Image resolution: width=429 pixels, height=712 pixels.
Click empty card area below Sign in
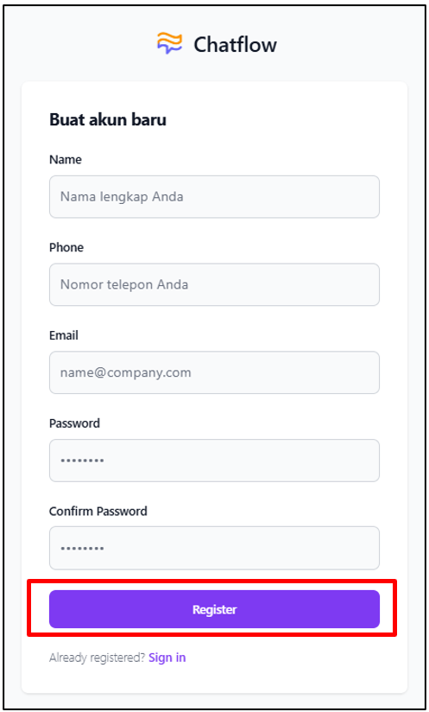point(214,679)
